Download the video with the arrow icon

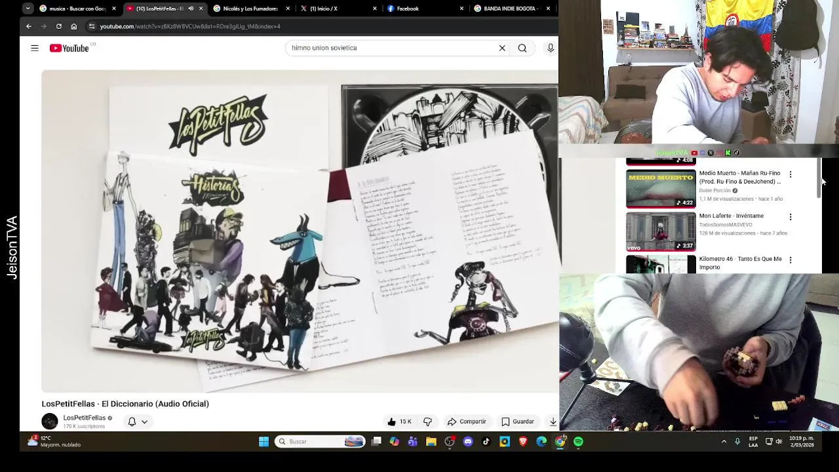pos(553,422)
